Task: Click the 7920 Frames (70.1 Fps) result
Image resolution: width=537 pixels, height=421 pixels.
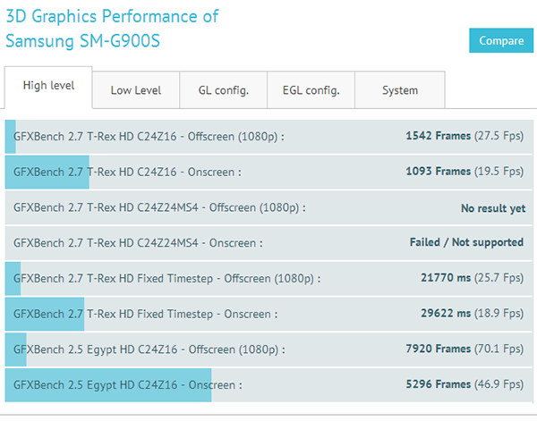Action: (x=465, y=349)
